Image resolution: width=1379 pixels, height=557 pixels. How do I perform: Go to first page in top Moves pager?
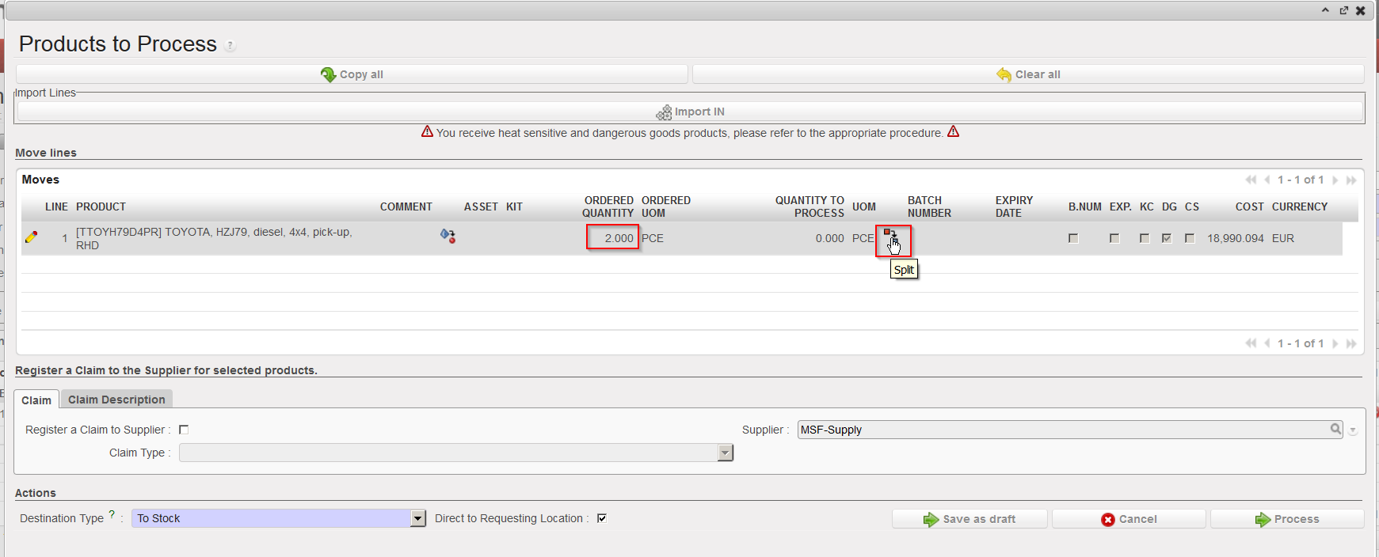pyautogui.click(x=1251, y=180)
